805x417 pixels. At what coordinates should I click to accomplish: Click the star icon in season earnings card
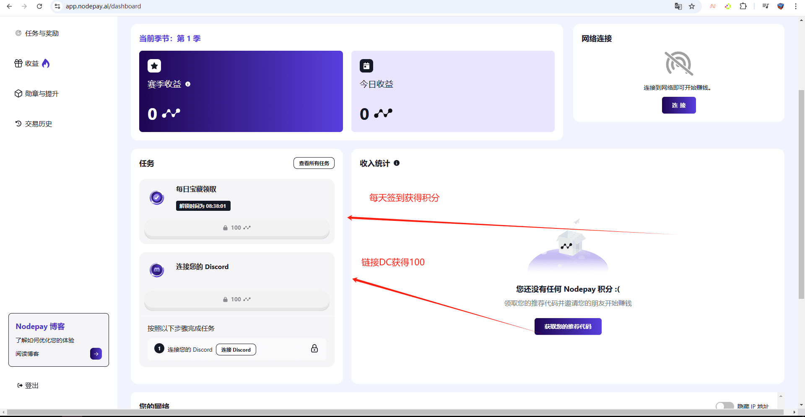tap(154, 66)
